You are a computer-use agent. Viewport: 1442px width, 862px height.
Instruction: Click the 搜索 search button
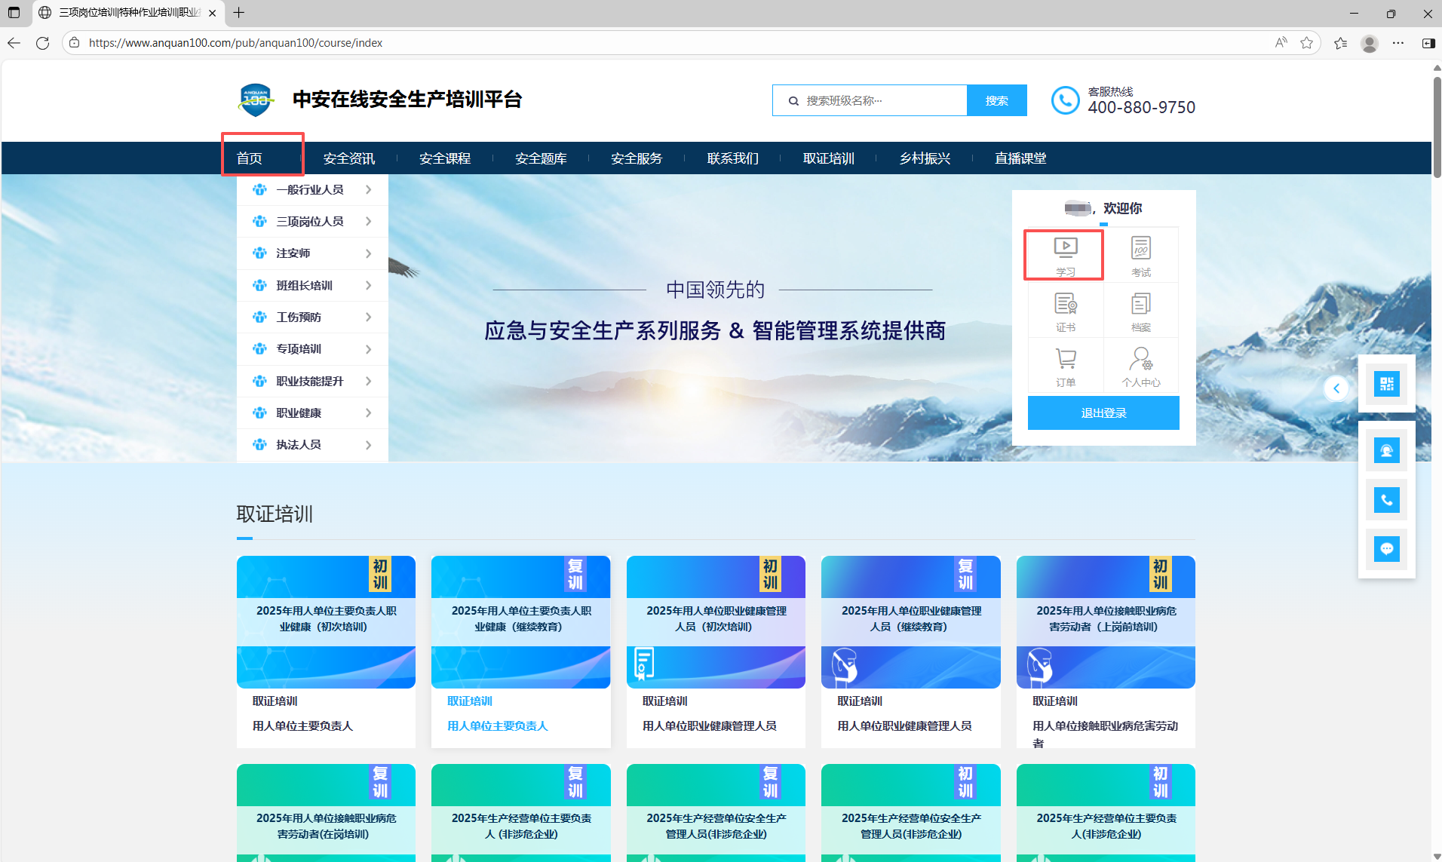[x=996, y=100]
